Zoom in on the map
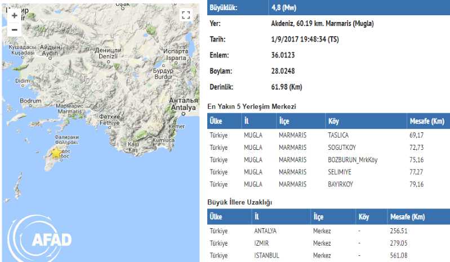 pyautogui.click(x=14, y=16)
